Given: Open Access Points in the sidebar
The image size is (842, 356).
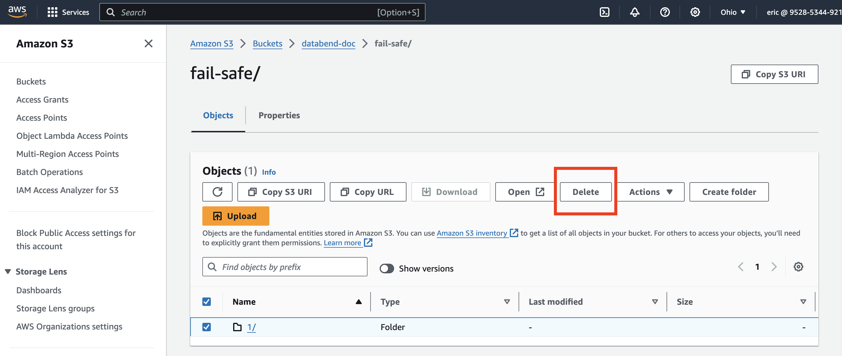Looking at the screenshot, I should 42,118.
